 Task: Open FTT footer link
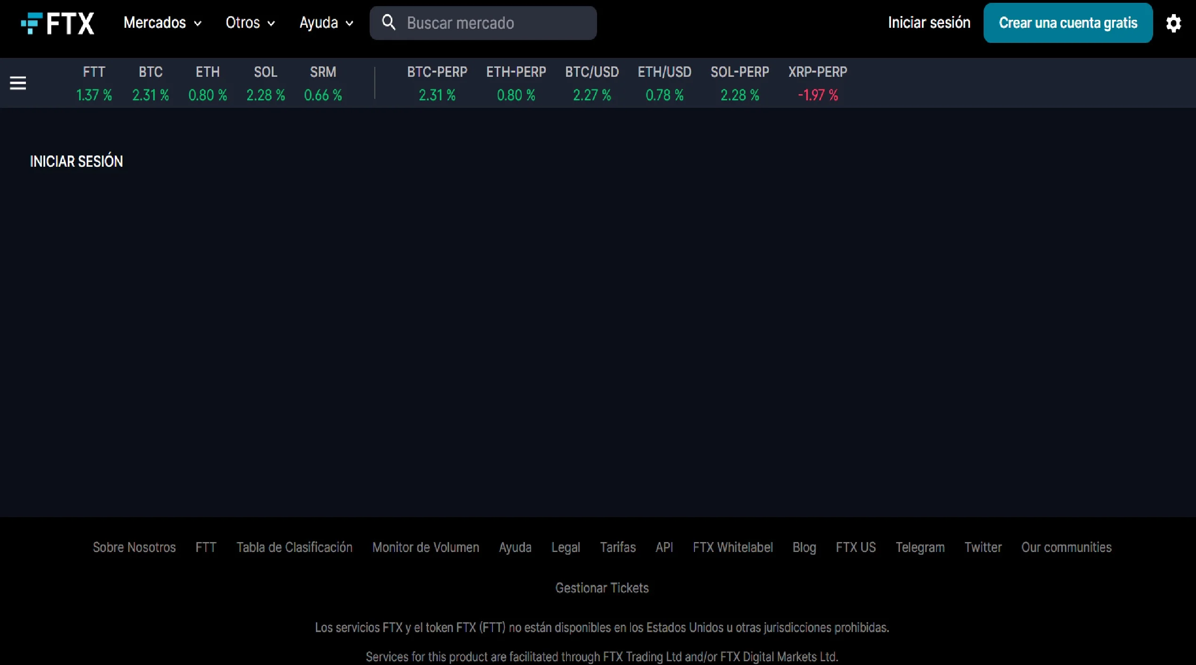tap(206, 547)
